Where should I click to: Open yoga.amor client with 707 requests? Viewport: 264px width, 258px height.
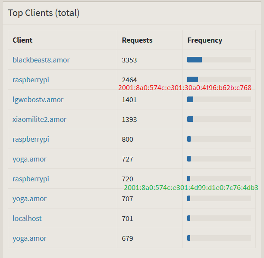[29, 199]
